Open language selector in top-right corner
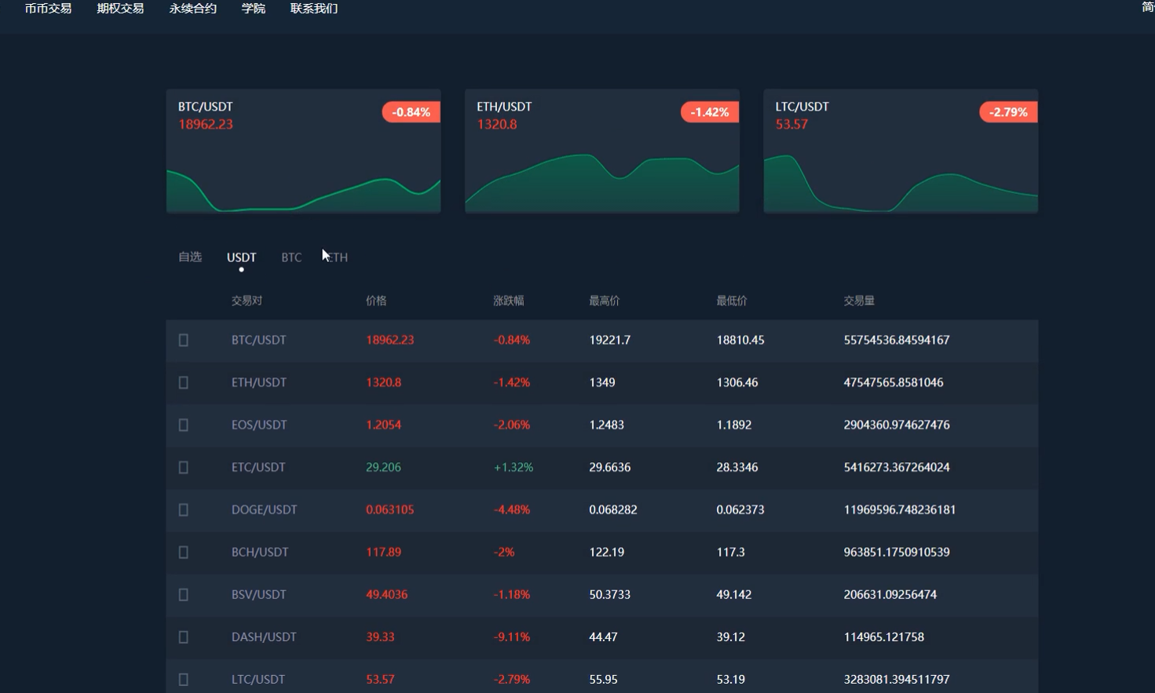The image size is (1155, 693). 1147,8
